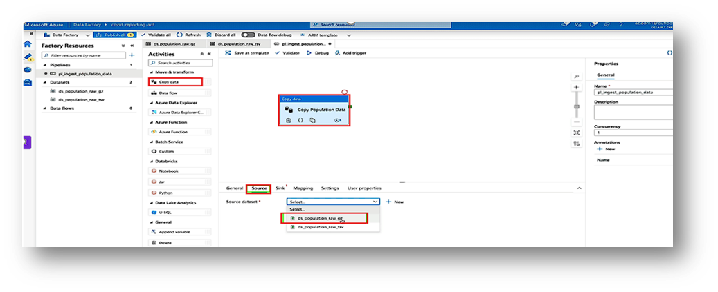Click delete icon on Copy Population Data activity
Image resolution: width=718 pixels, height=292 pixels.
pos(289,120)
